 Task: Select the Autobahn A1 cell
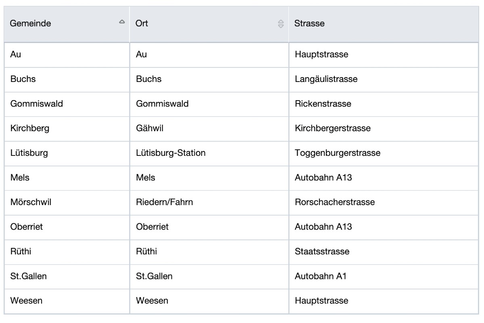(320, 276)
